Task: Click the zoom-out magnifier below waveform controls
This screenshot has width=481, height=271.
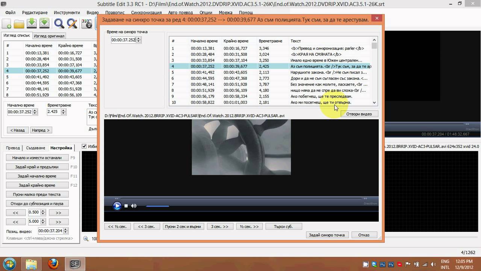Action: tap(86, 238)
